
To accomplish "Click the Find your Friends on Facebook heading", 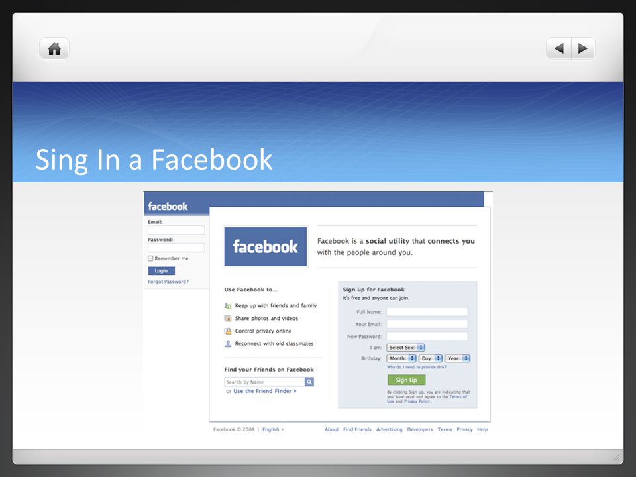I will coord(269,370).
